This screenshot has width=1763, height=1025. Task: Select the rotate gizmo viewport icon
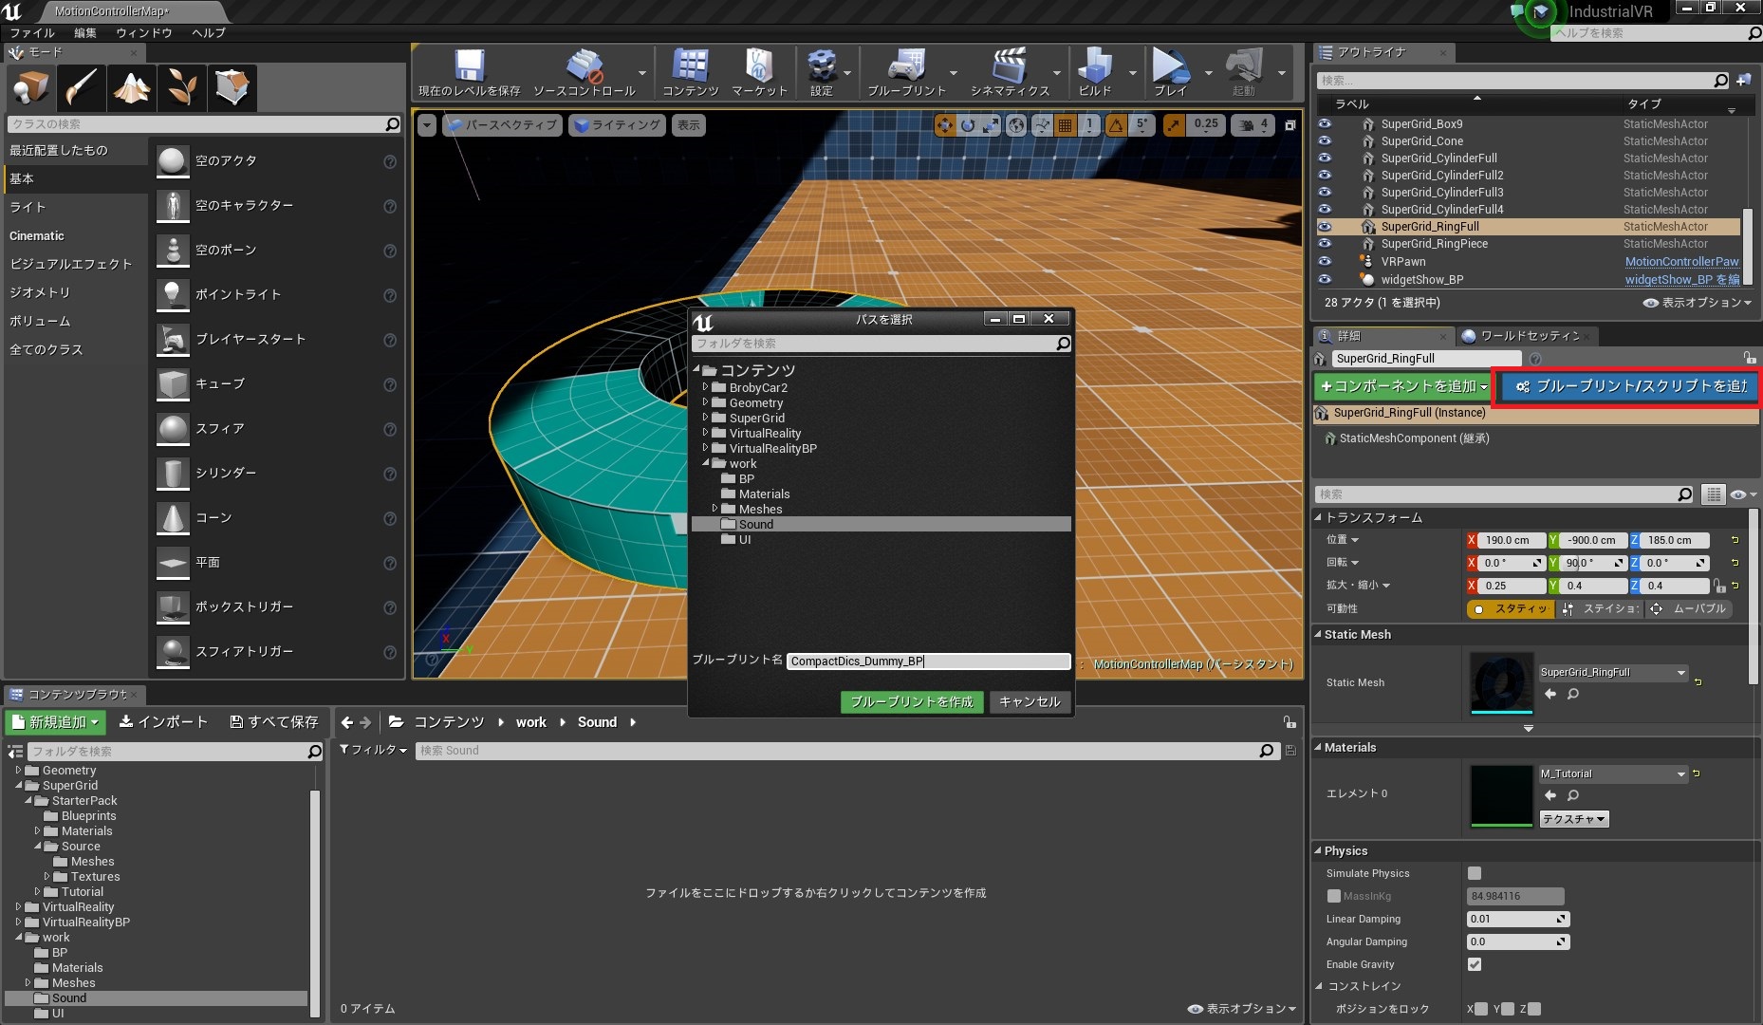click(968, 124)
